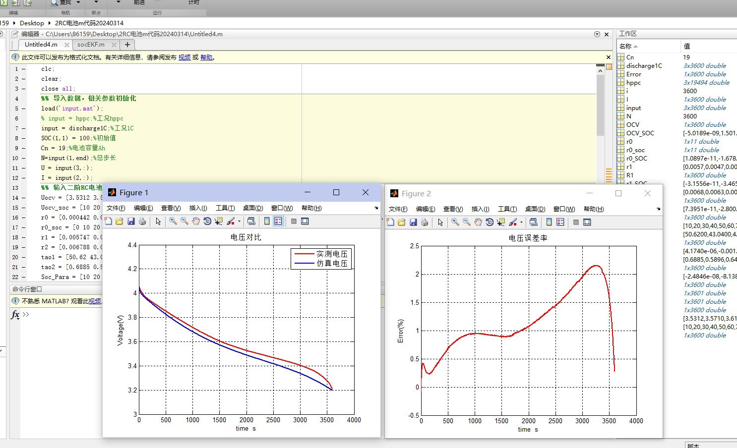
Task: Expand breadcrumb arrow after Desktop
Action: (50, 23)
